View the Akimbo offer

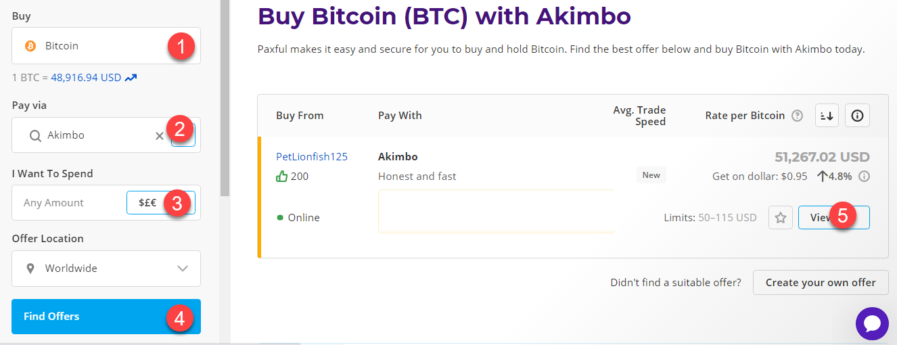point(833,218)
